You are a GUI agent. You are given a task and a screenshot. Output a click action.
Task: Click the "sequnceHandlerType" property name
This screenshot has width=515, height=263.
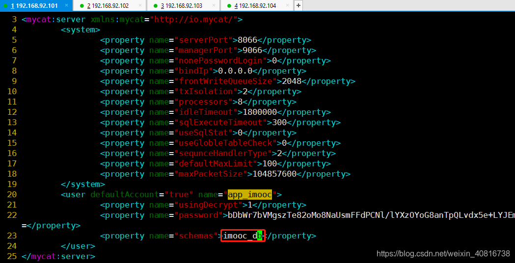coord(223,153)
